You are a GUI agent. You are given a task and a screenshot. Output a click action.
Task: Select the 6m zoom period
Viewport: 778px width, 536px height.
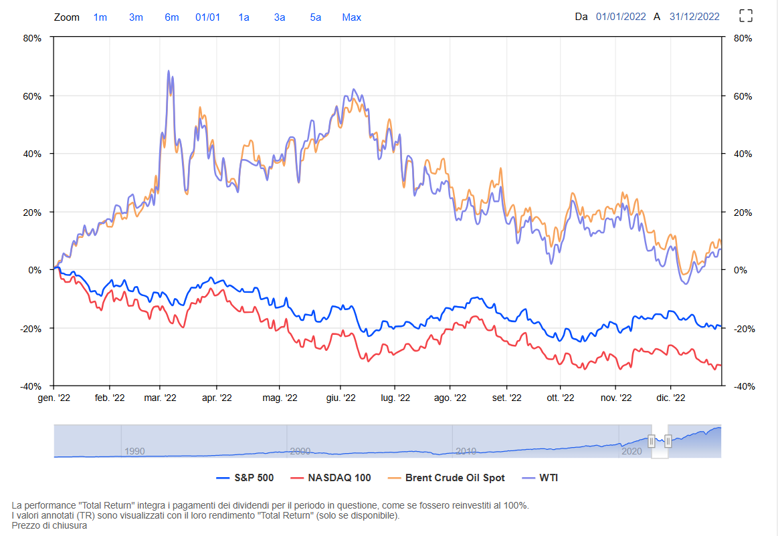[x=172, y=17]
